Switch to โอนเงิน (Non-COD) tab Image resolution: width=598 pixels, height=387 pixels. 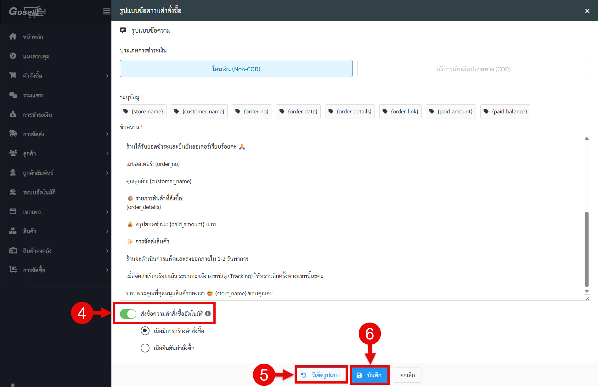click(236, 69)
